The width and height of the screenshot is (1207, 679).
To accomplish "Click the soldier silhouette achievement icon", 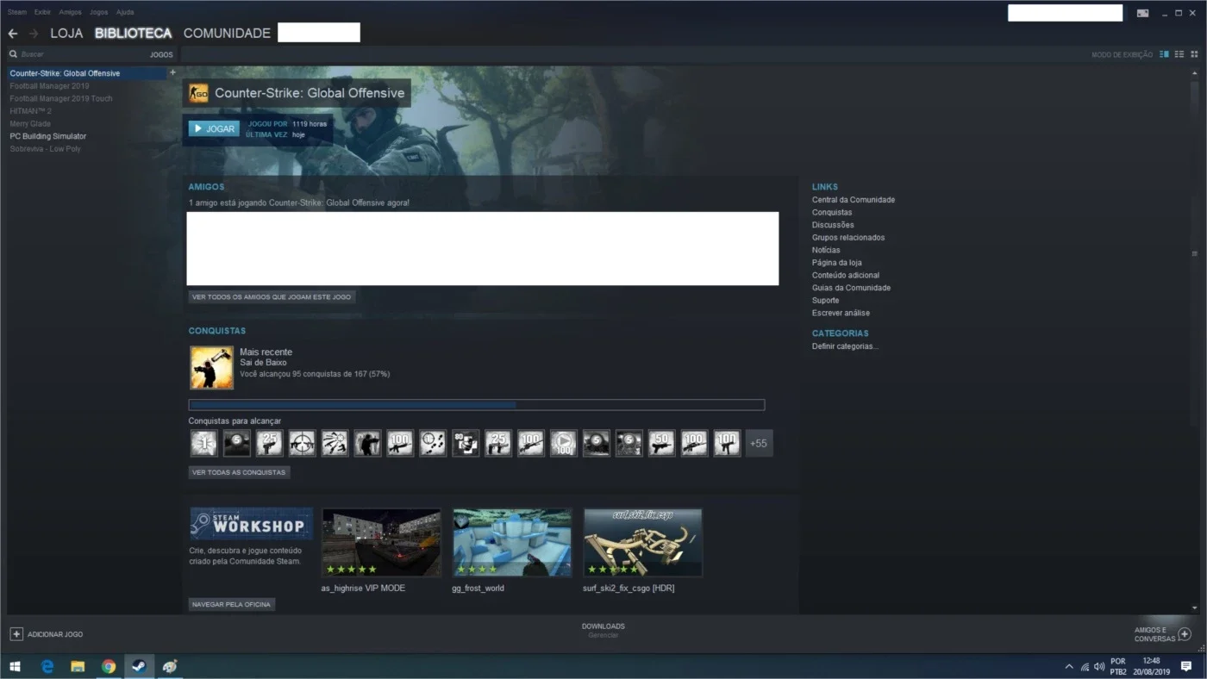I will point(367,443).
